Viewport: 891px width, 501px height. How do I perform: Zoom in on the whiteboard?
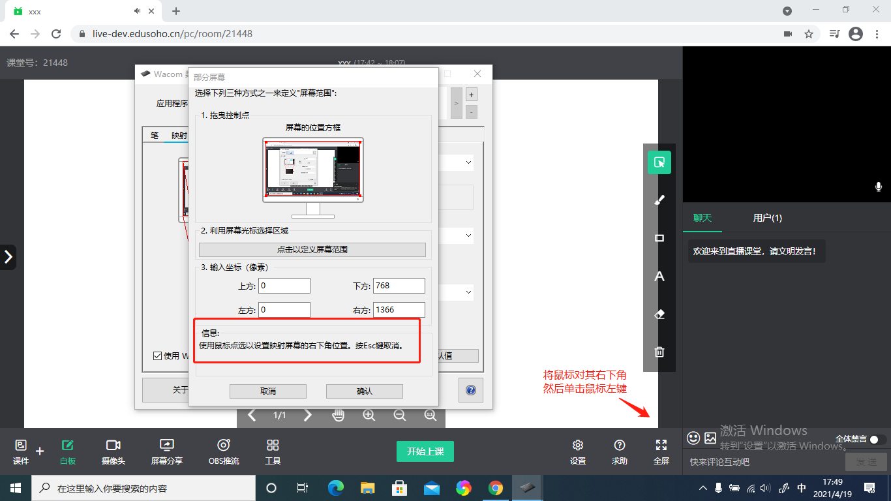369,415
